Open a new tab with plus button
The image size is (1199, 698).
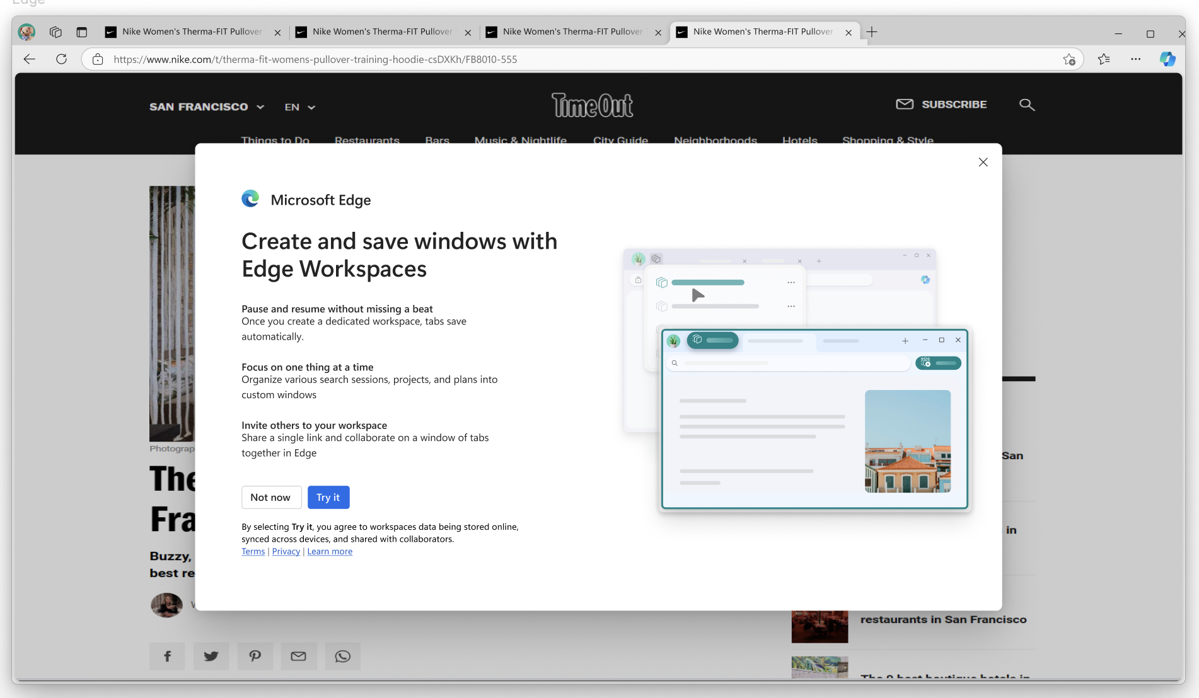click(x=872, y=31)
